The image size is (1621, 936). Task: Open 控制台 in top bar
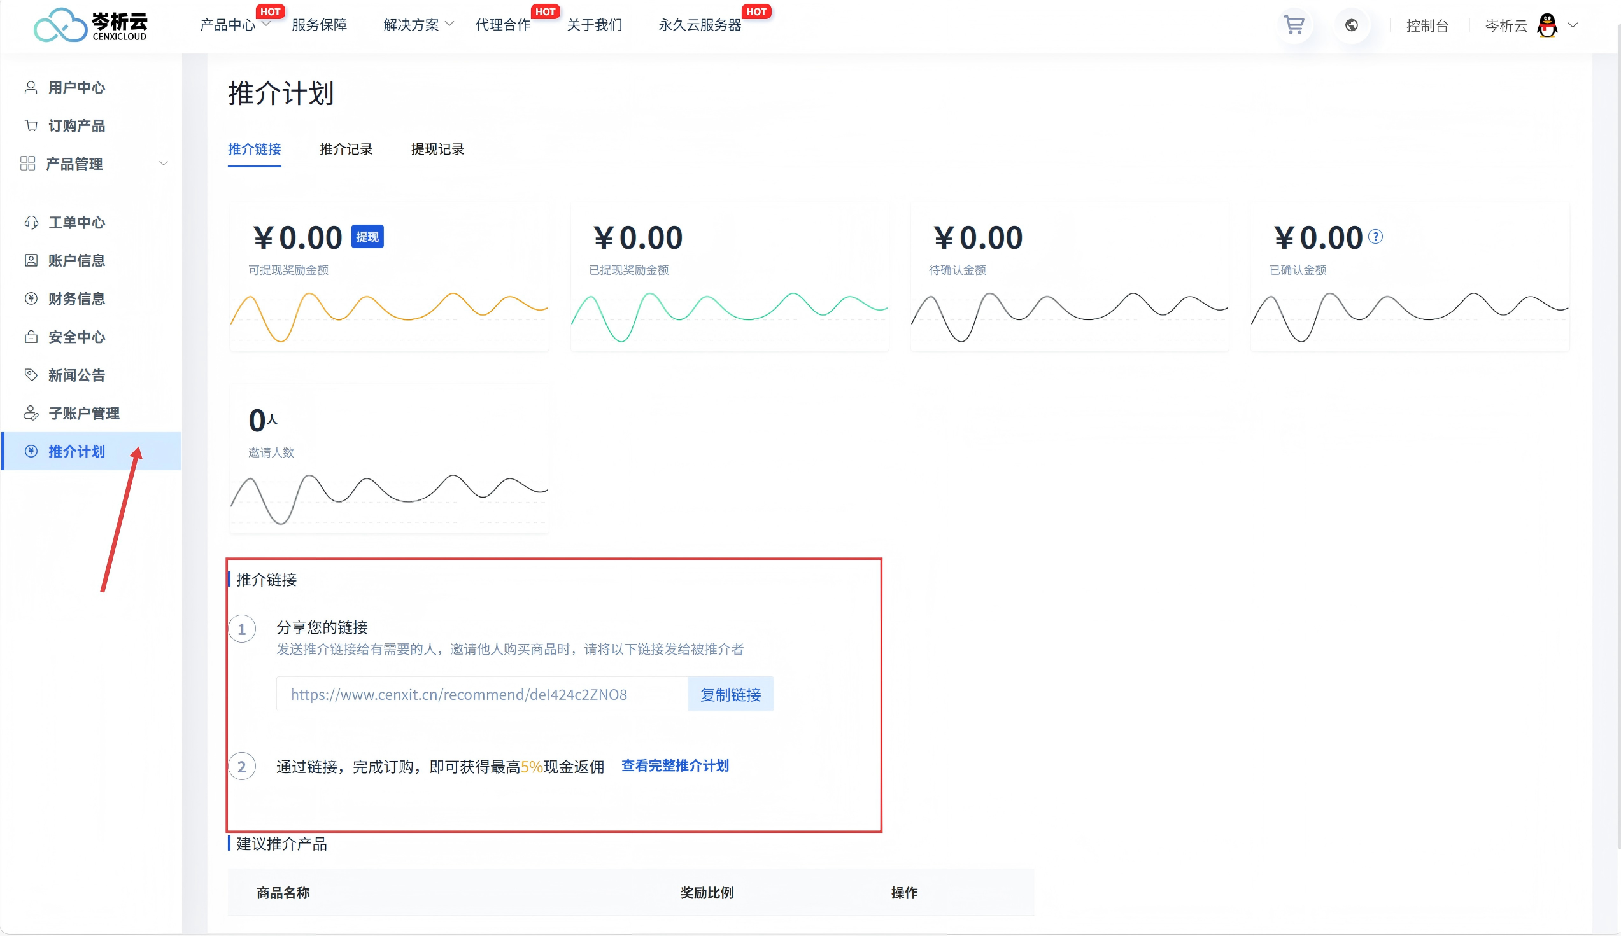tap(1427, 25)
